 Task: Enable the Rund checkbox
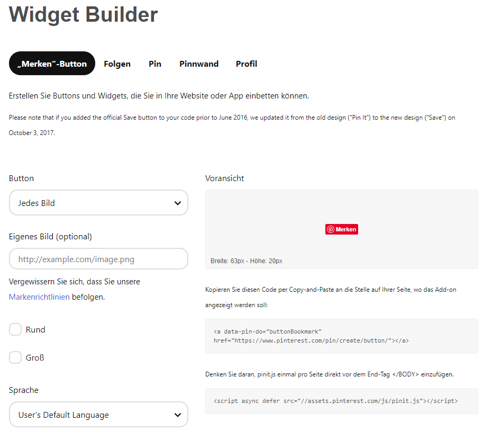click(x=15, y=329)
